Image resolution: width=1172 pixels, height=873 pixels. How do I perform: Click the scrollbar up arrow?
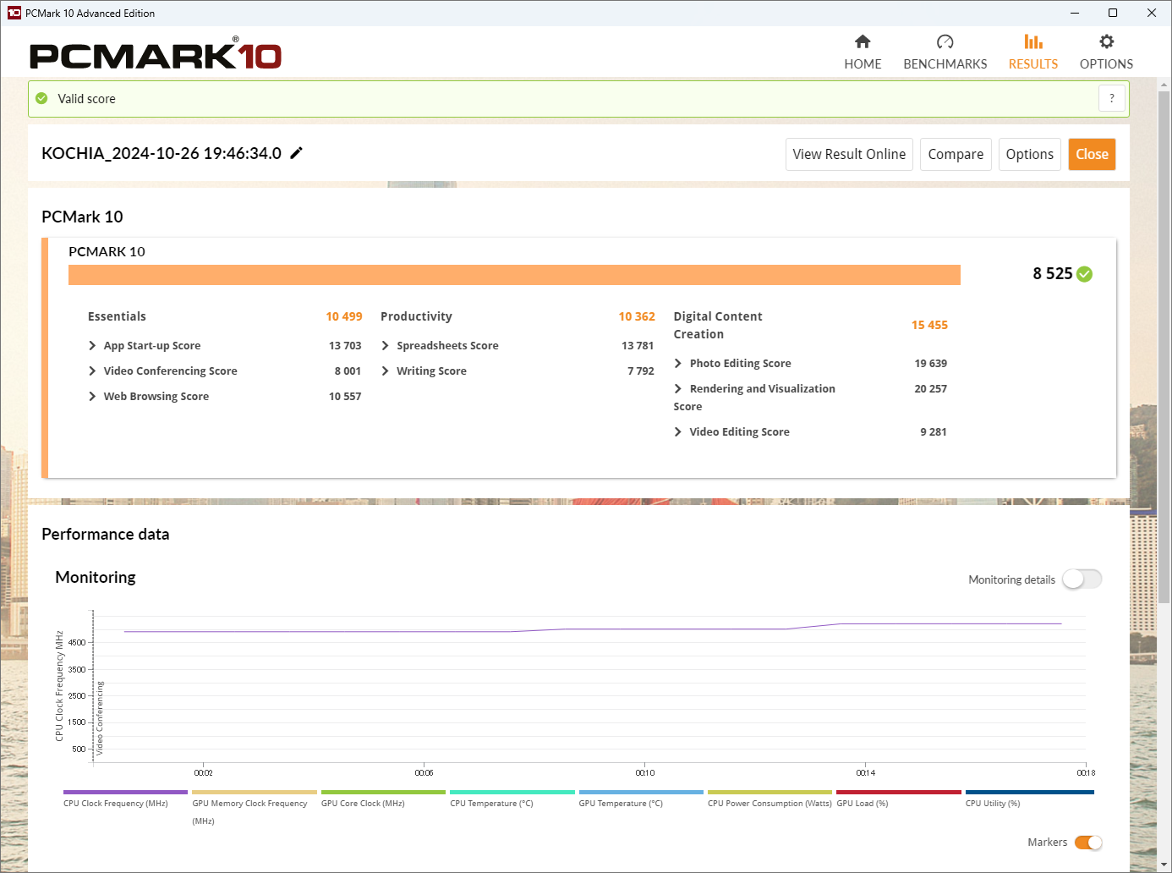[x=1164, y=85]
